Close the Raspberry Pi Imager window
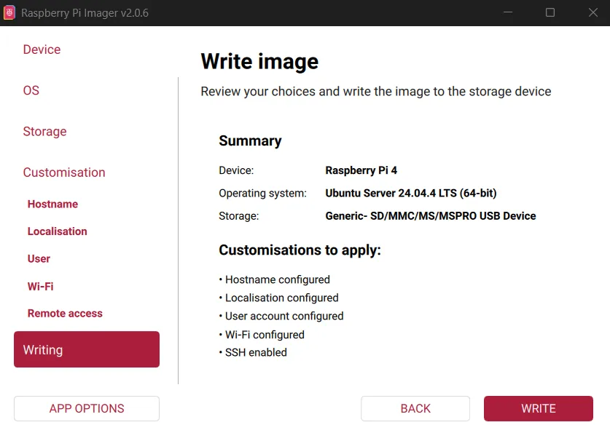610x433 pixels. click(x=593, y=12)
